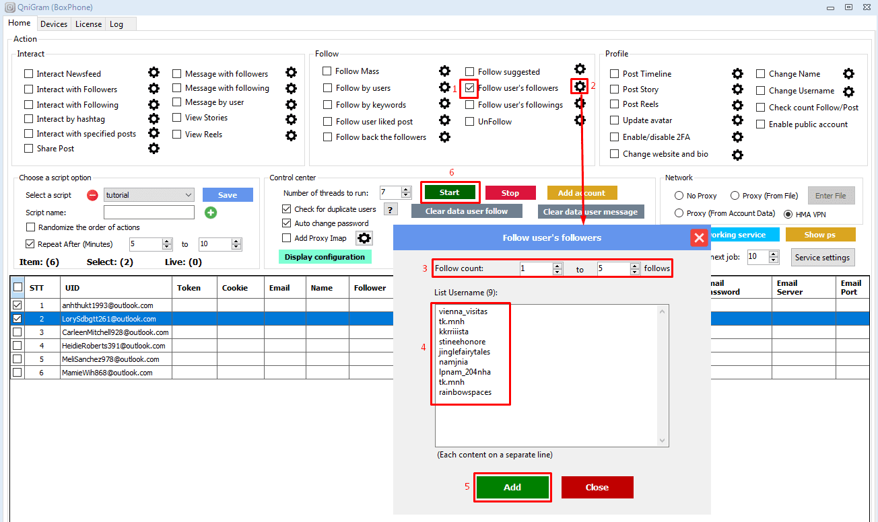This screenshot has width=878, height=522.
Task: Click gear icon beside Post Timeline
Action: point(737,73)
